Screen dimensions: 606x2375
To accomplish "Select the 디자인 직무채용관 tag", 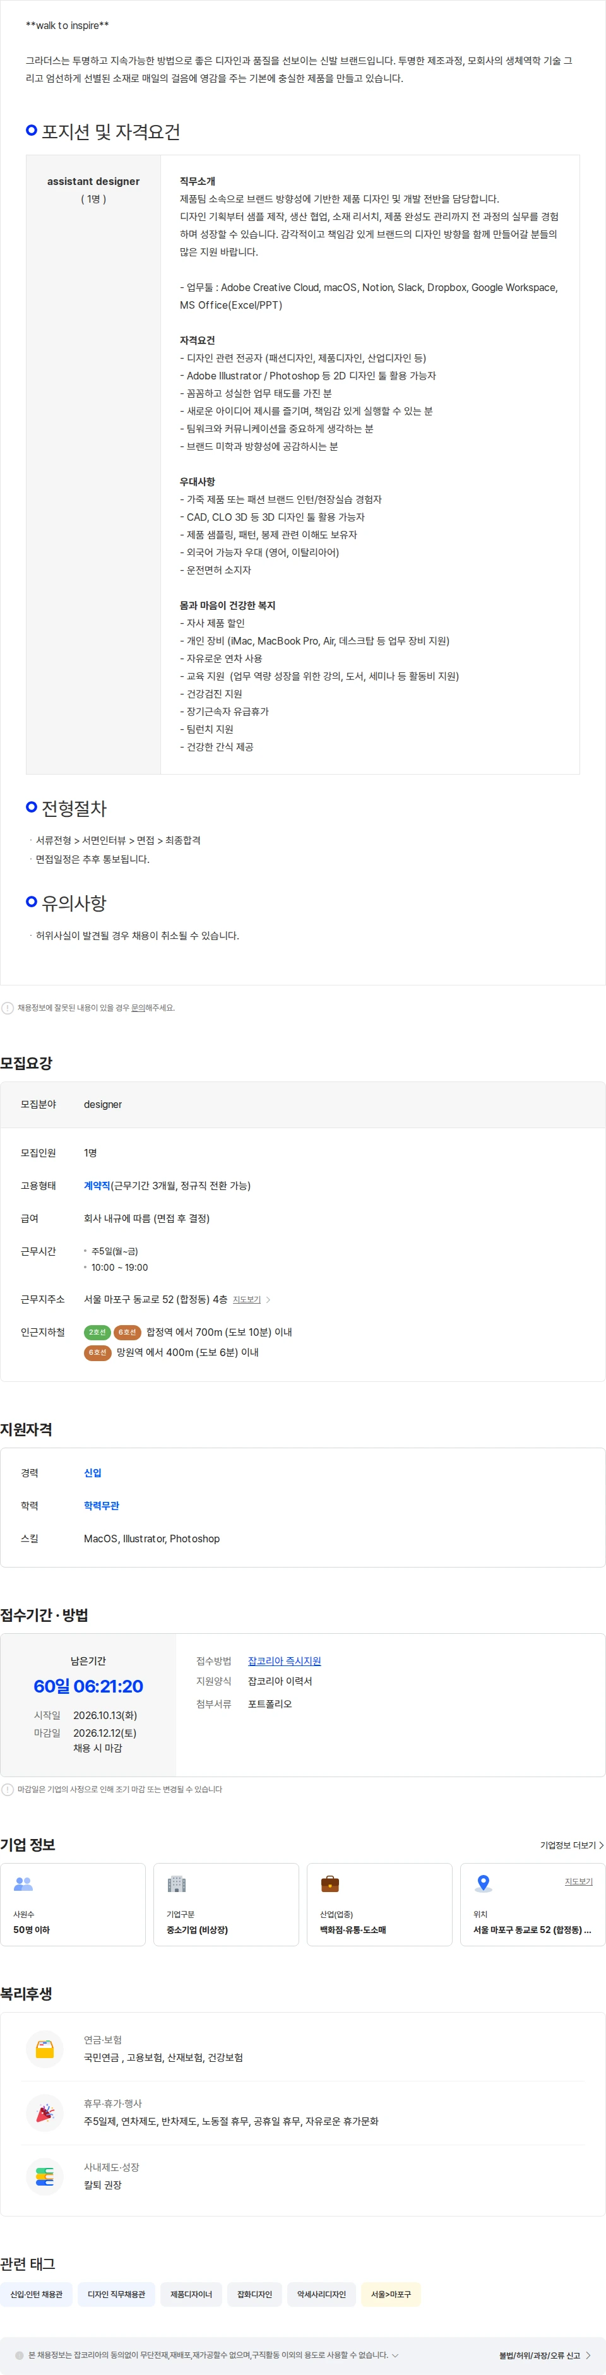I will click(116, 2294).
